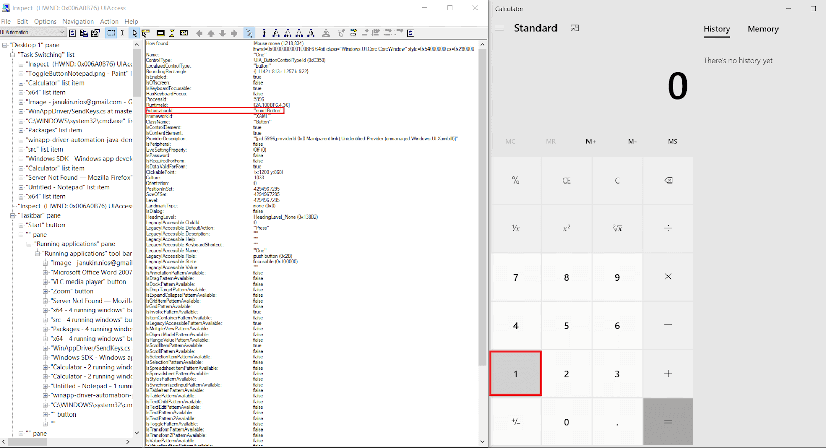
Task: Collapse the "Desktop 1" pane tree node
Action: tap(5, 45)
